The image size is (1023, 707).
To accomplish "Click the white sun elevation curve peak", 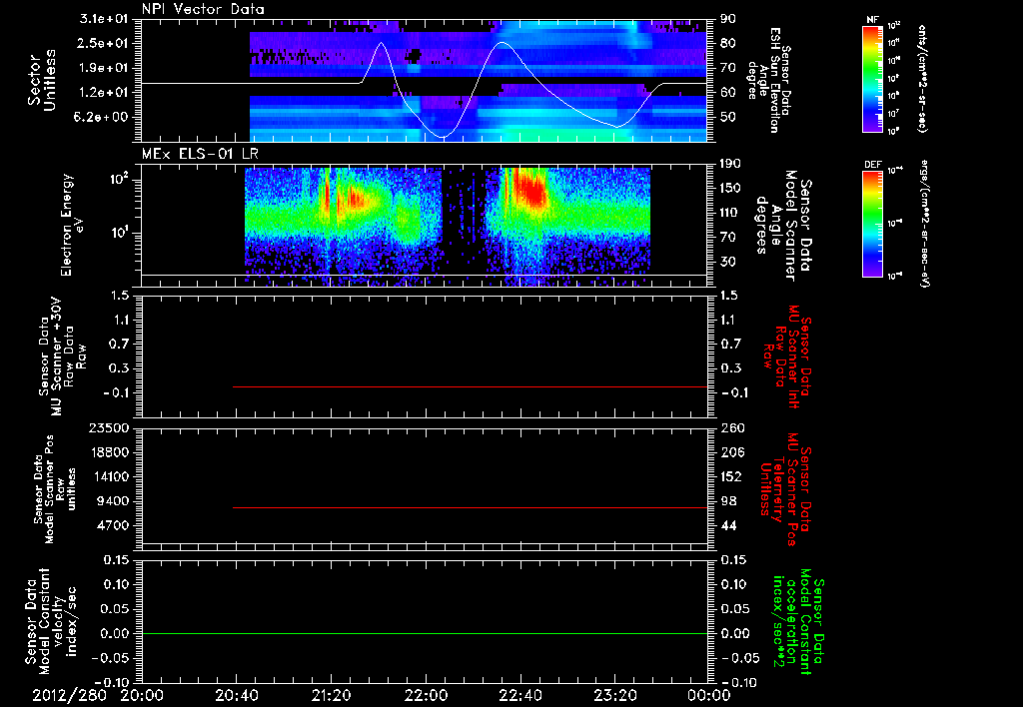I will [502, 43].
